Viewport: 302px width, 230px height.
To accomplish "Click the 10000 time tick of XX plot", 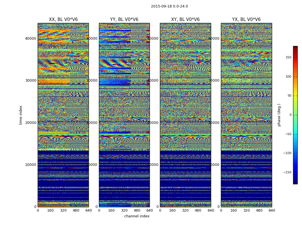I will click(30, 164).
